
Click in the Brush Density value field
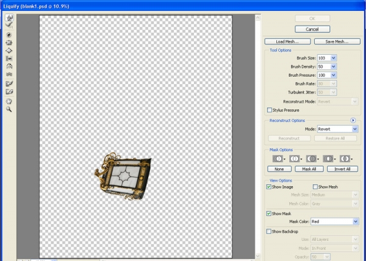point(324,66)
